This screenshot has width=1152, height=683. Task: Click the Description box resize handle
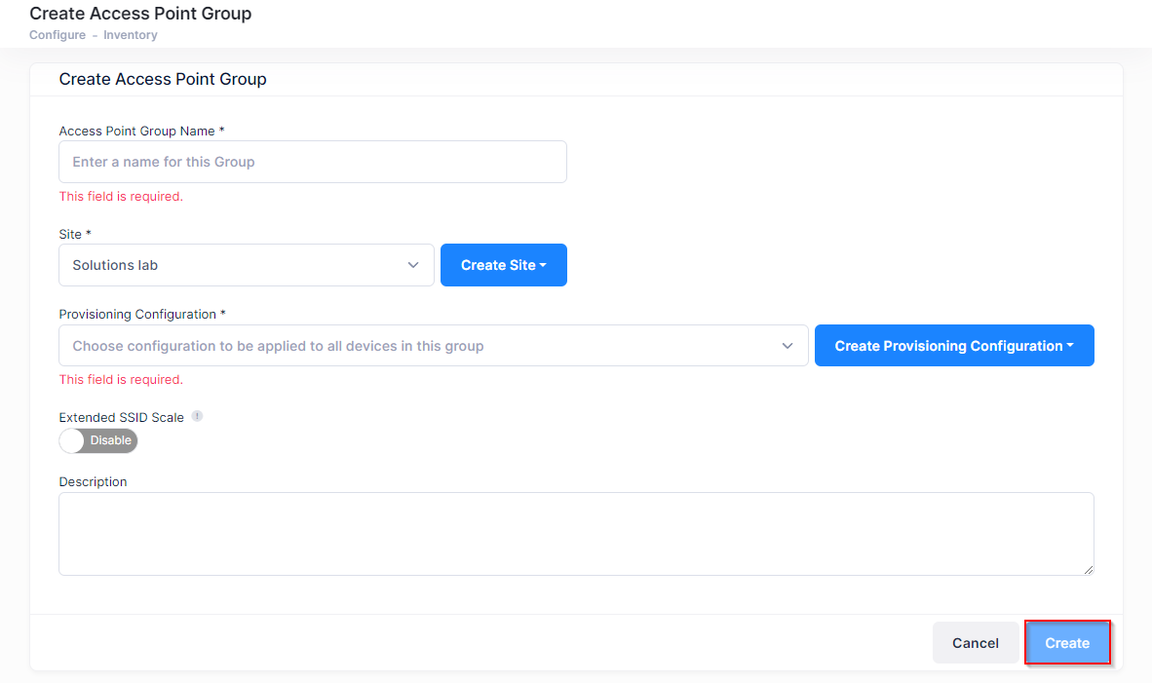[1088, 569]
